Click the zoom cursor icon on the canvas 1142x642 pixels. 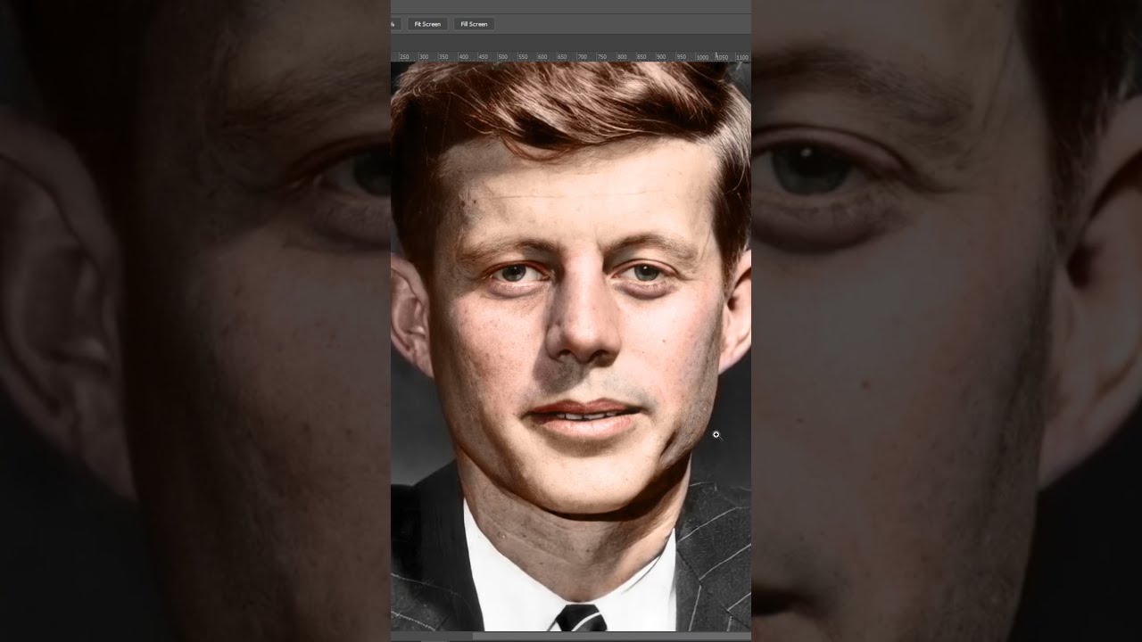point(716,434)
